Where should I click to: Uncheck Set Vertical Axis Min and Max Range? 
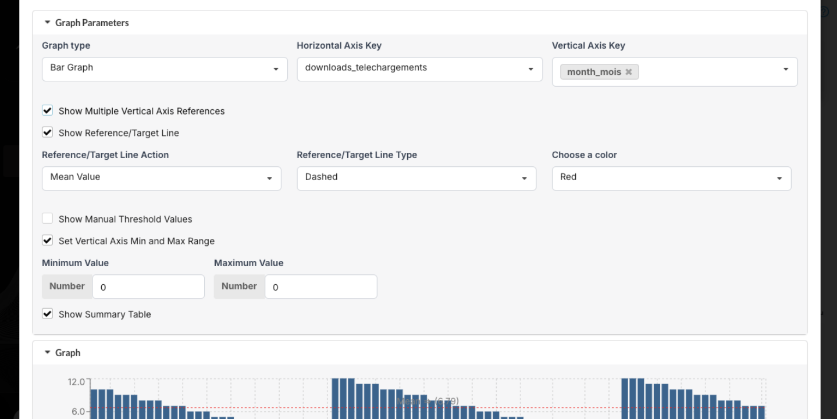[47, 241]
